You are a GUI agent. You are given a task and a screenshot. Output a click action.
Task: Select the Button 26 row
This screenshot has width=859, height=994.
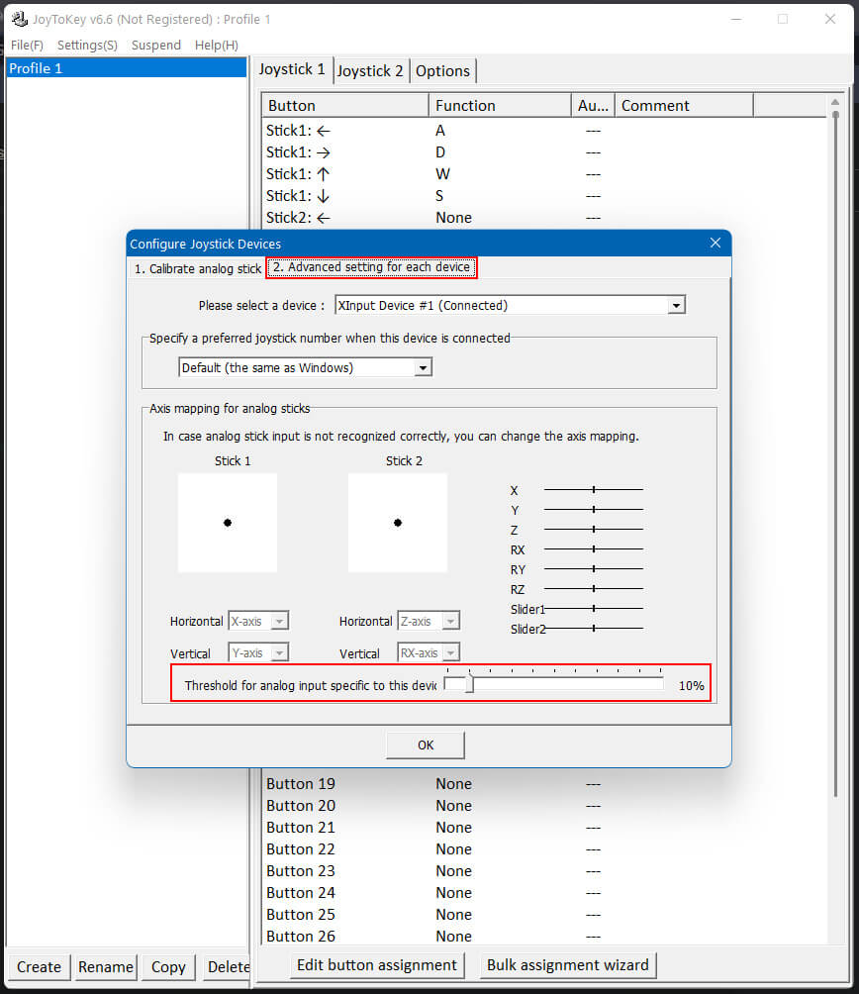click(545, 937)
